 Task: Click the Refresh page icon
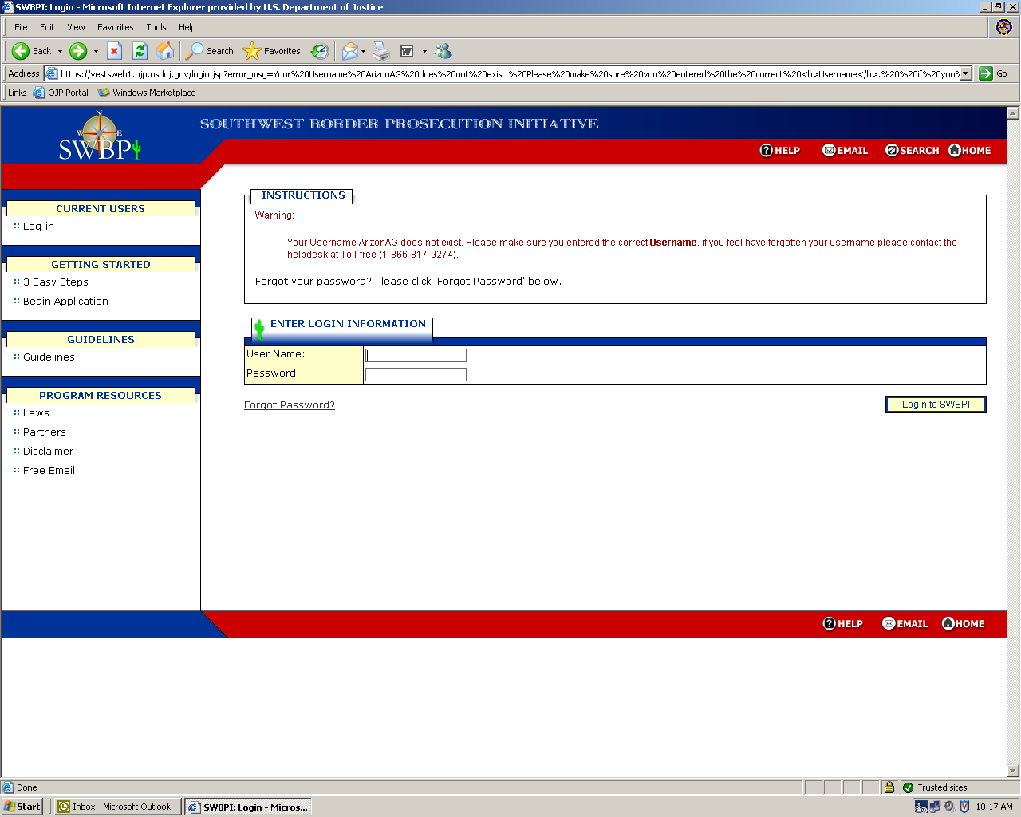coord(140,51)
